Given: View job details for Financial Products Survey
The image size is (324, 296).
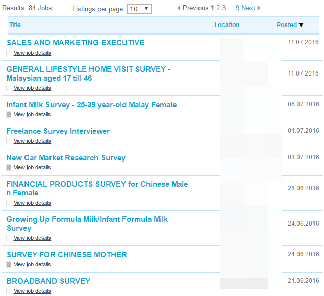Looking at the screenshot, I should click(32, 203).
